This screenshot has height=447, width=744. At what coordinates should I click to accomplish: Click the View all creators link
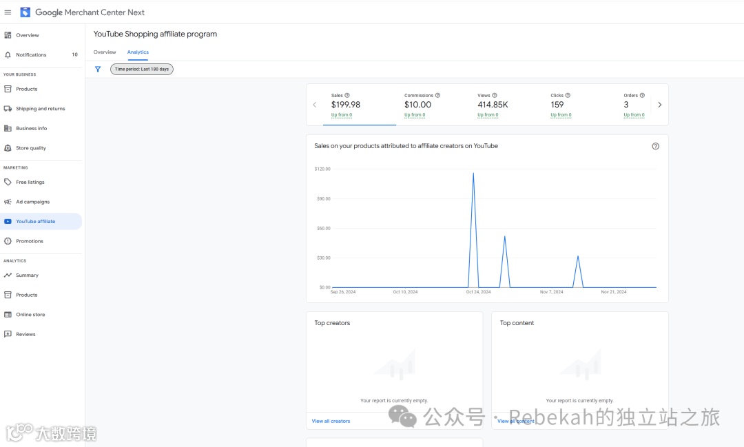(331, 422)
